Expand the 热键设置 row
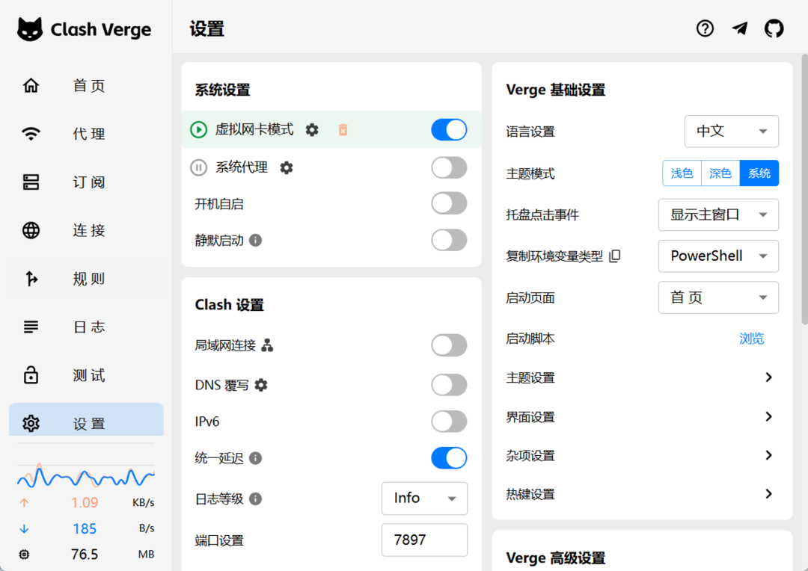The height and width of the screenshot is (571, 808). point(642,494)
